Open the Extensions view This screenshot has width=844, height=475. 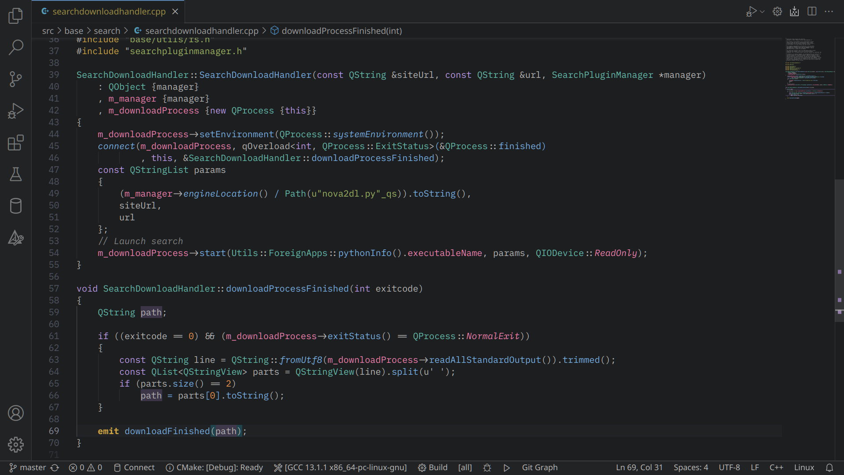point(16,143)
